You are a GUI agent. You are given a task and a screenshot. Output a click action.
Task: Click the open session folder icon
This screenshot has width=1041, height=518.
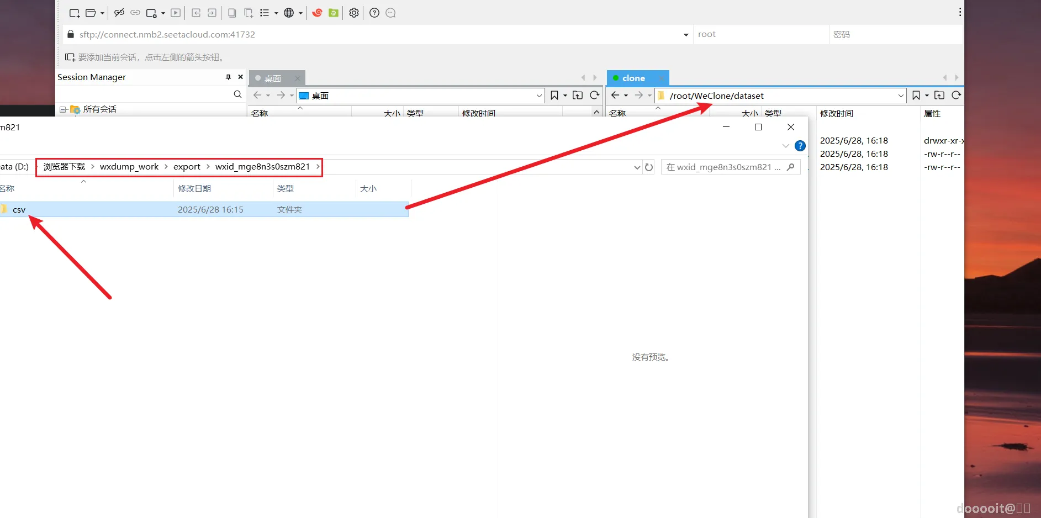(x=91, y=13)
